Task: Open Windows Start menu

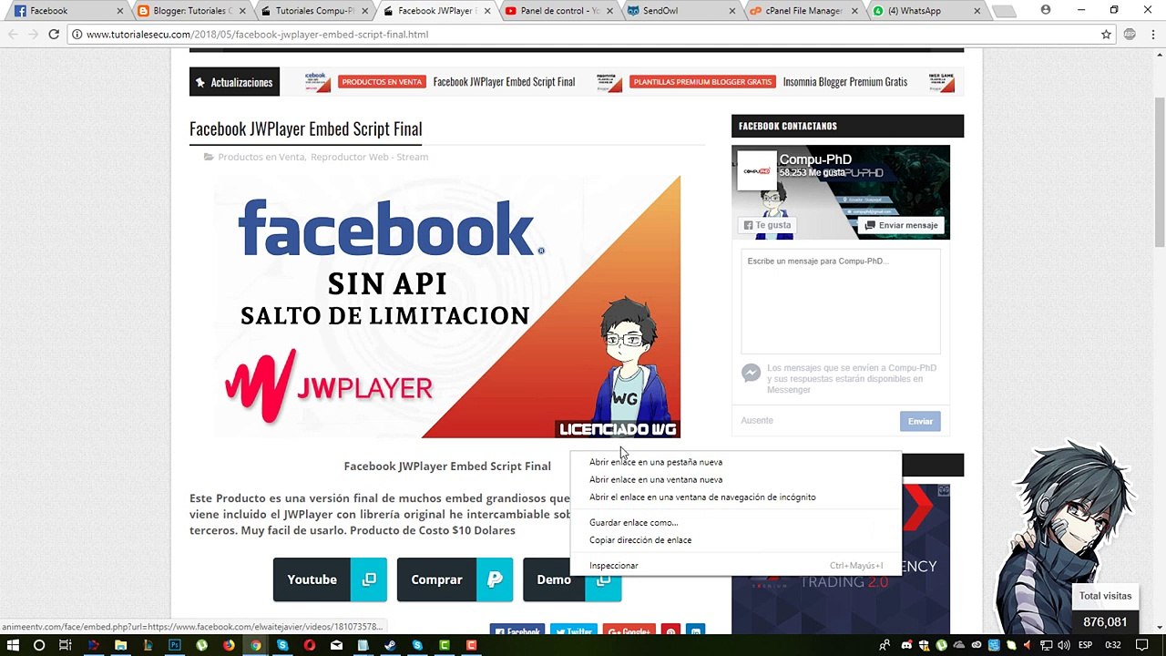Action: (x=13, y=645)
